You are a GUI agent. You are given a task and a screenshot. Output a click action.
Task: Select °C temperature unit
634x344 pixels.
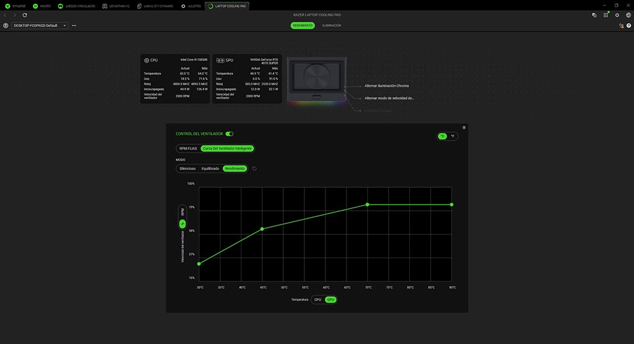(x=443, y=136)
